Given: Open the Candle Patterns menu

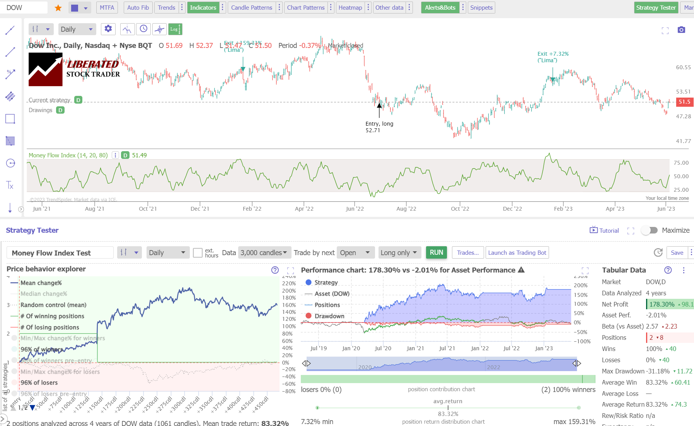Looking at the screenshot, I should click(x=251, y=7).
